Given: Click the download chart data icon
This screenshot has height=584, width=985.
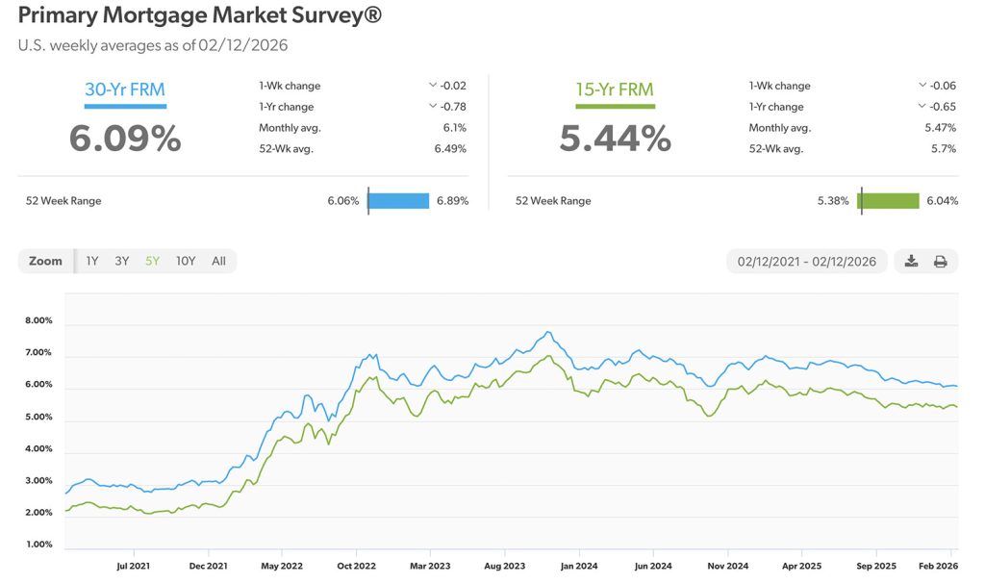Looking at the screenshot, I should click(911, 262).
